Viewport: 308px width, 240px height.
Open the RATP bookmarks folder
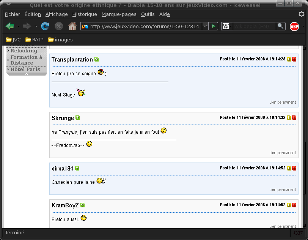pos(35,40)
